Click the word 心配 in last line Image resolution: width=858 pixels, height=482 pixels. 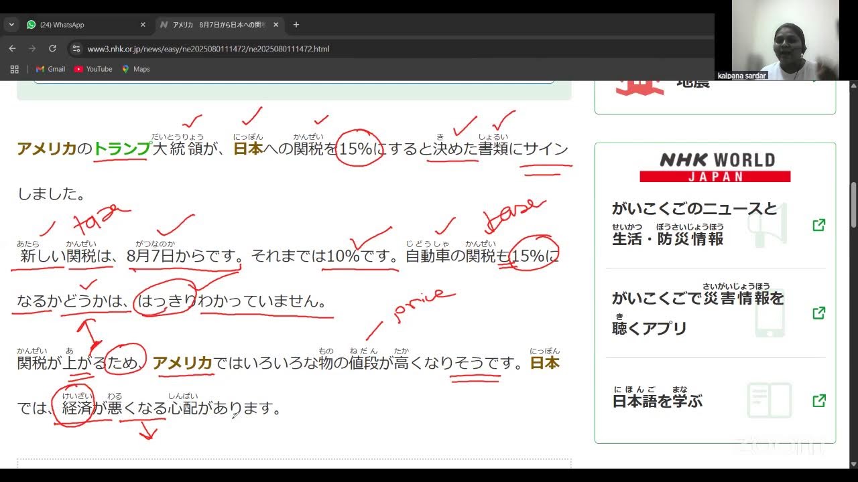point(183,408)
